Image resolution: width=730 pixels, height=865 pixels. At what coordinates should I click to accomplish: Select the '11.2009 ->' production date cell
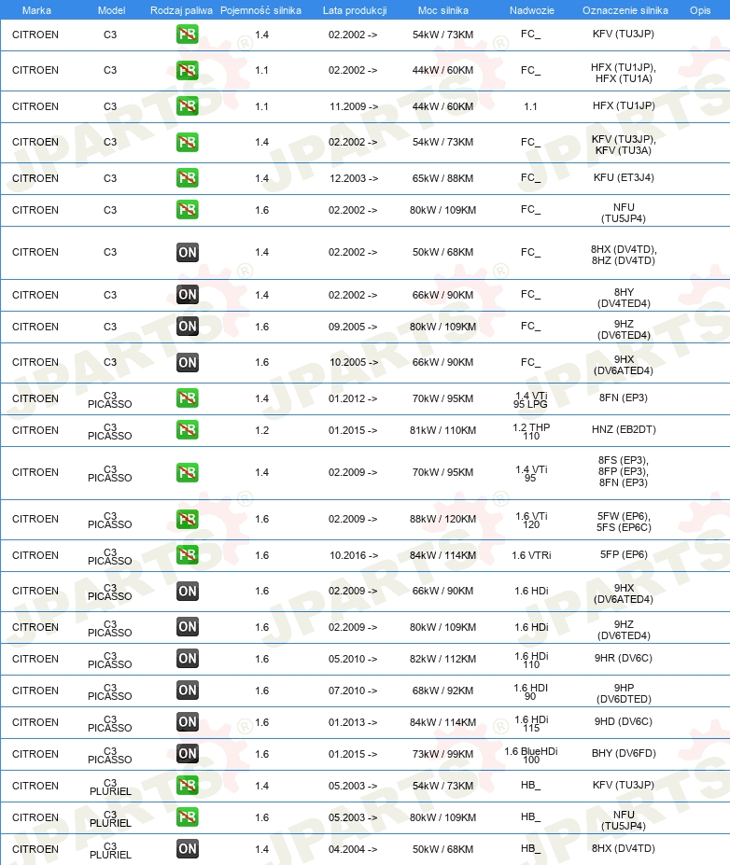(354, 106)
